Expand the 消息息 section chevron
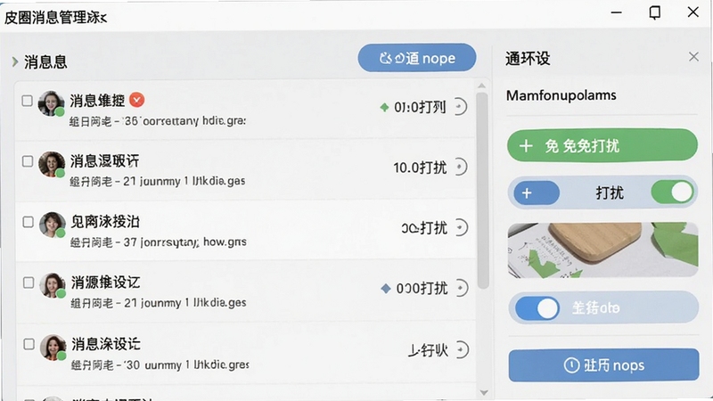 point(15,61)
